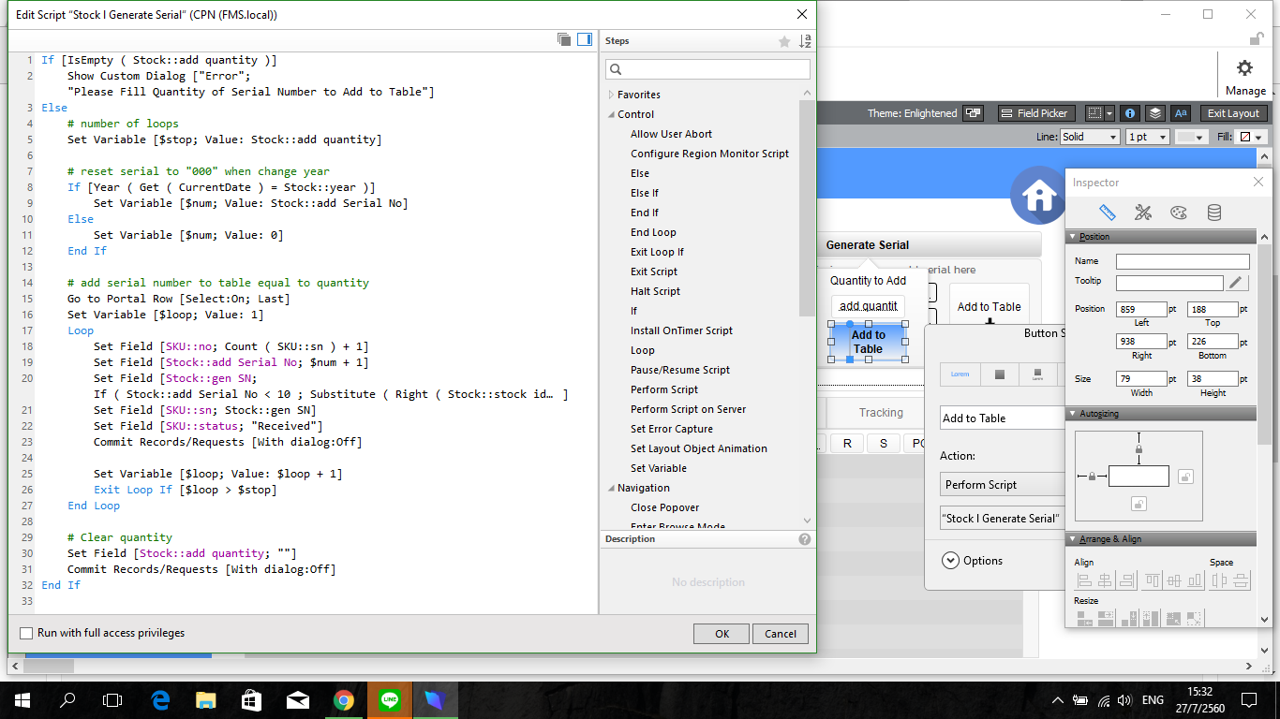Toggle the steps pane show/hide icon

coord(584,39)
